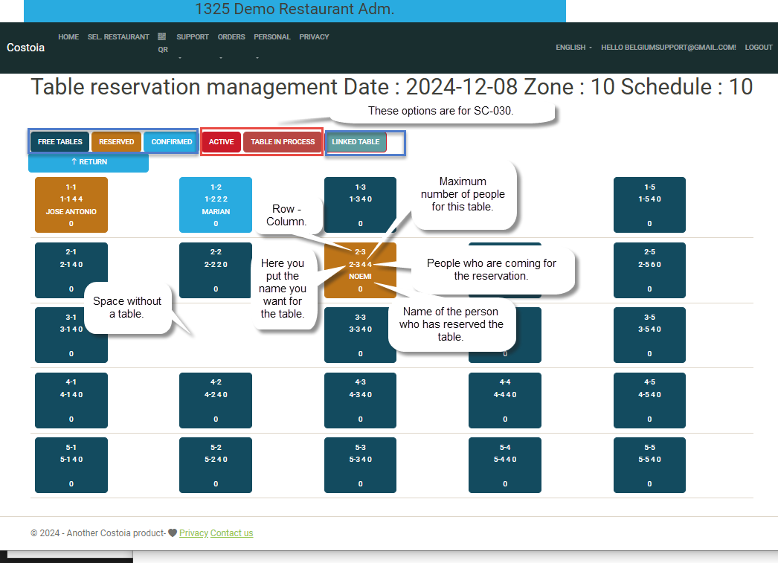Select table 1-1 reserved by Jose Antonio
Screen dimensions: 778x563
click(71, 205)
